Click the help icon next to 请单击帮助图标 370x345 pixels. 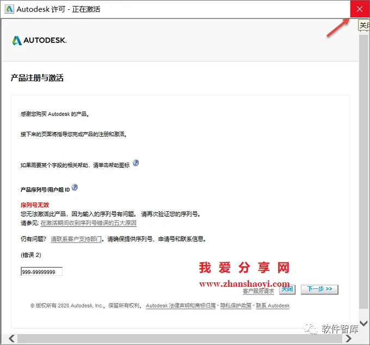tap(135, 163)
